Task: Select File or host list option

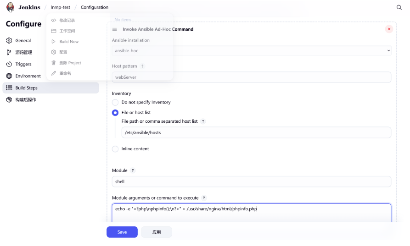Action: 115,113
